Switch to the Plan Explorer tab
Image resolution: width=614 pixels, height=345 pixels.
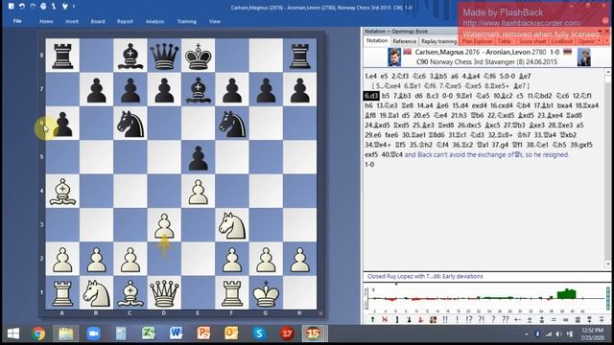point(478,41)
